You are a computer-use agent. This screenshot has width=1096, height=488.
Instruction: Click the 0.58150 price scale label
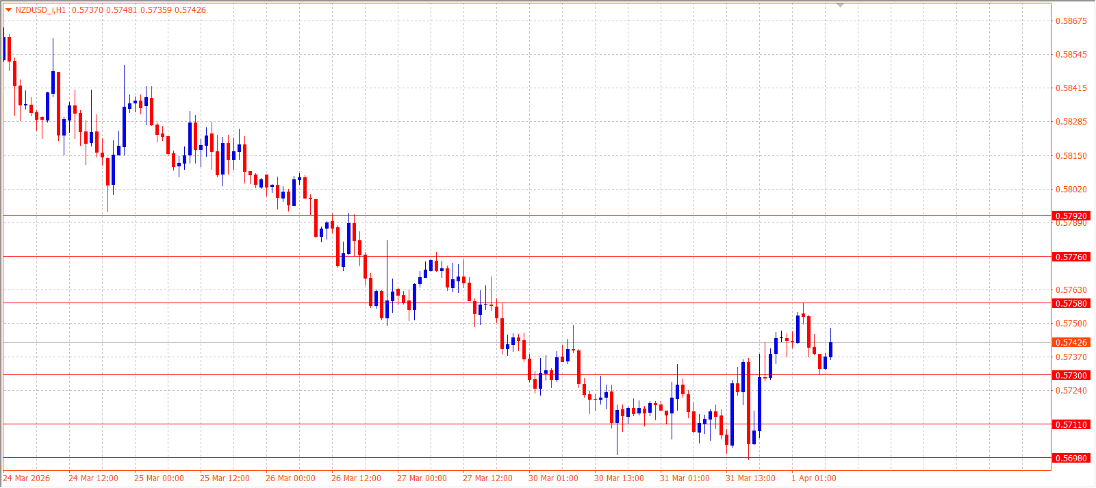pyautogui.click(x=1071, y=156)
